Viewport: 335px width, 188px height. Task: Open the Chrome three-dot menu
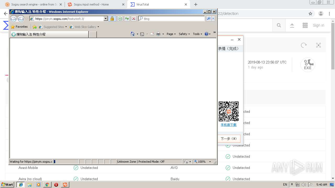(x=330, y=14)
